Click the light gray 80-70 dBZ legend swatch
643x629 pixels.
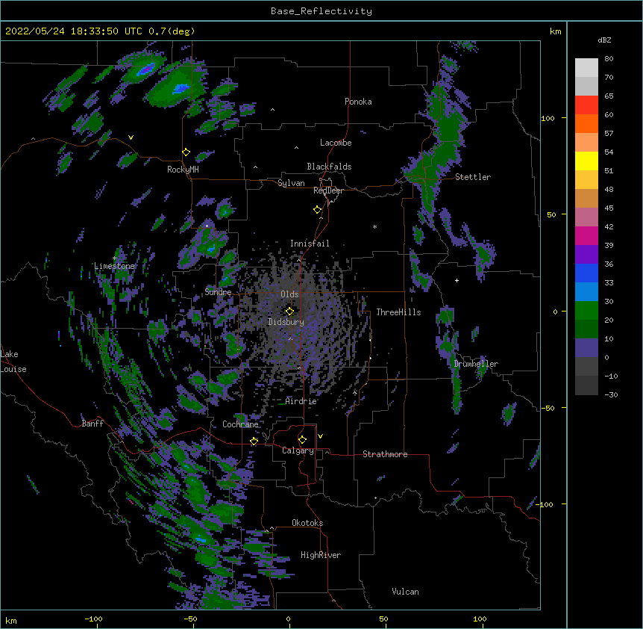(x=586, y=67)
